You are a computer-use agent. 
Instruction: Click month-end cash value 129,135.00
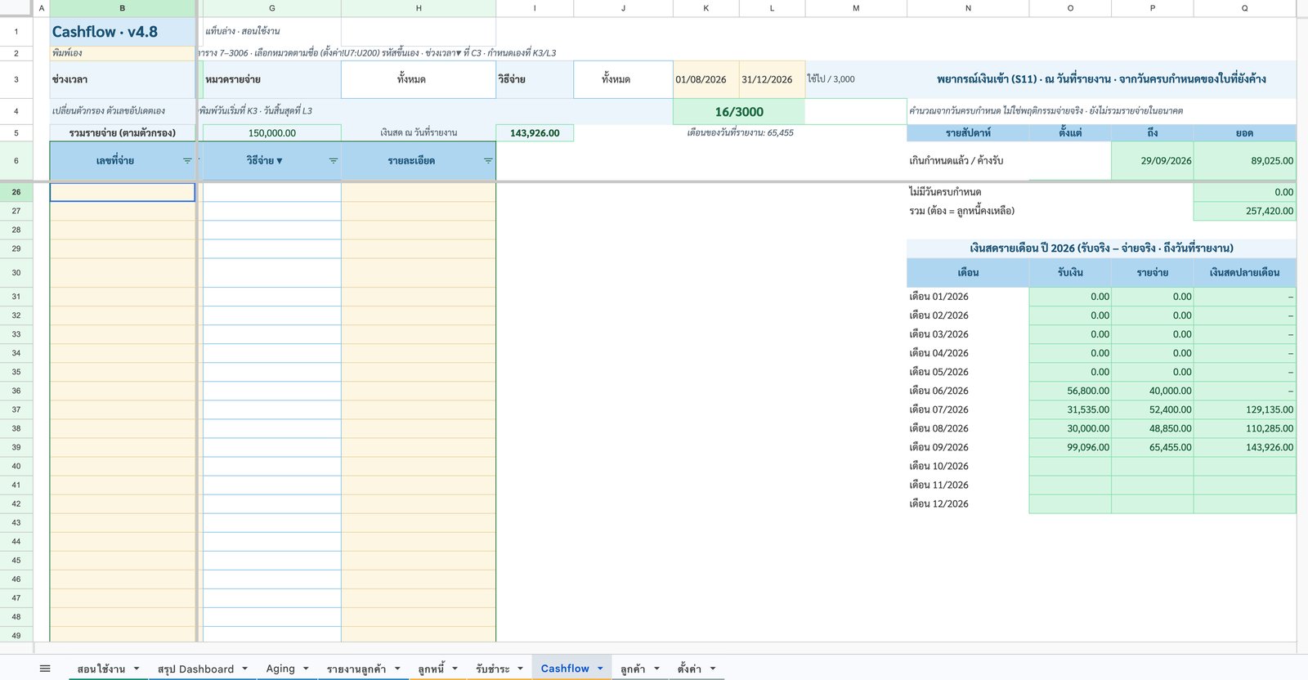pyautogui.click(x=1245, y=409)
